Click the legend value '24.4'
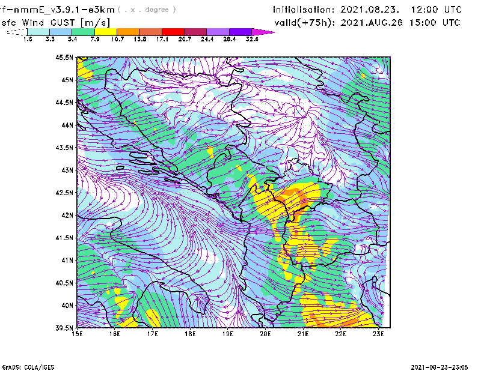Screen dimensions: 481x371 click(x=207, y=39)
